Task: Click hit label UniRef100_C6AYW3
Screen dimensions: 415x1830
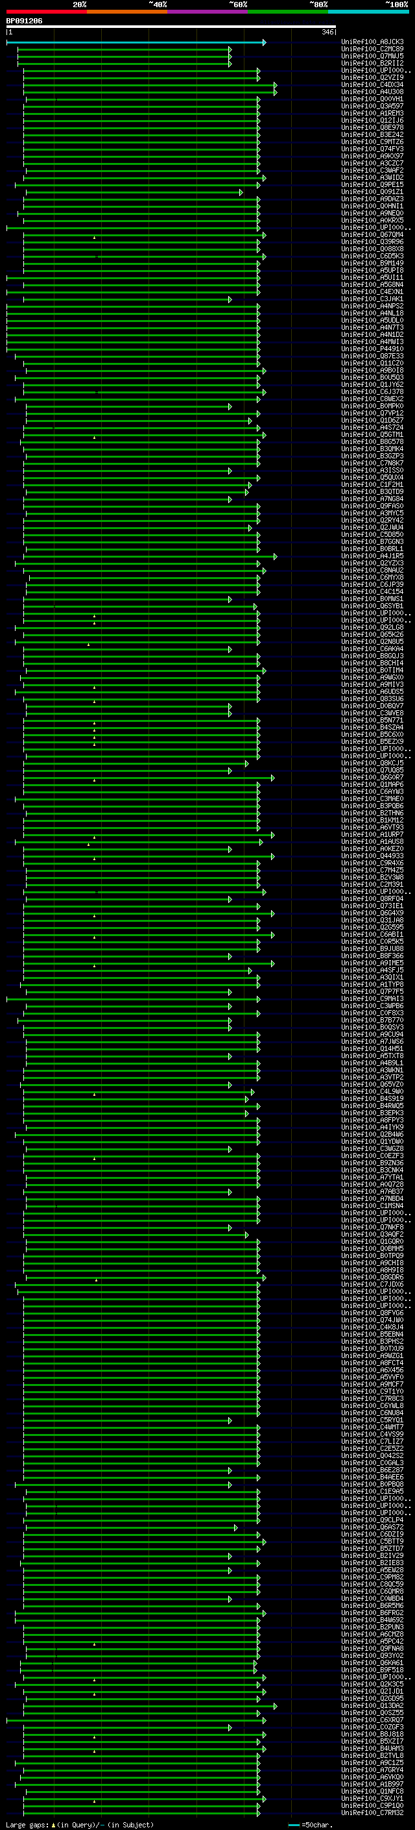Action: click(372, 792)
